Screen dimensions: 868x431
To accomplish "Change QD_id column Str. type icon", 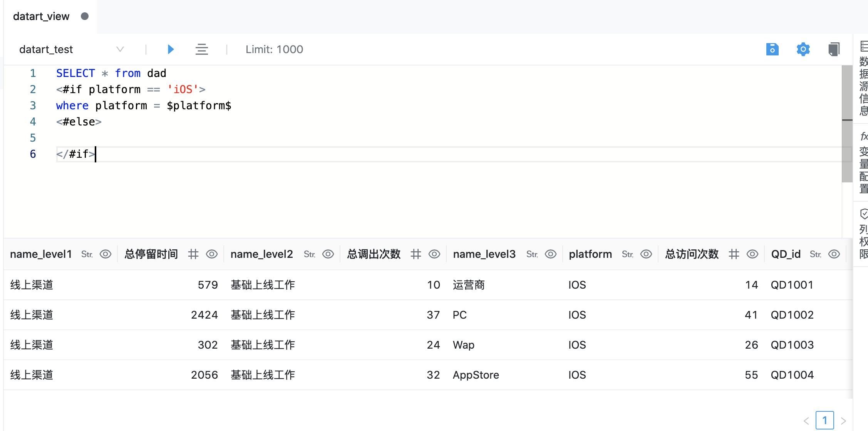I will click(816, 254).
